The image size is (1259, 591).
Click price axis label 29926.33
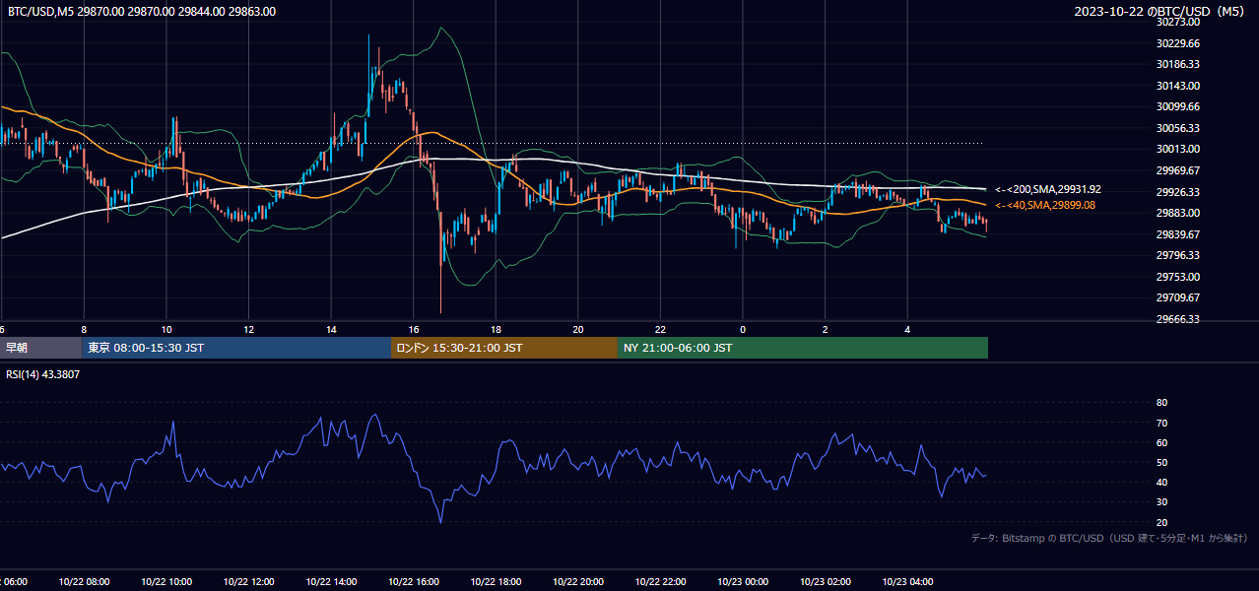(1178, 192)
